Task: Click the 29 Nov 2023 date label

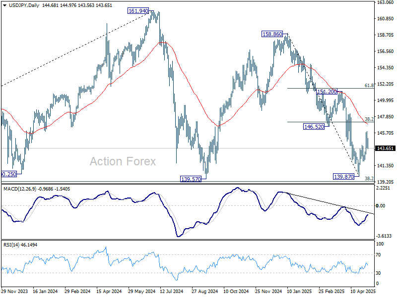Action: pyautogui.click(x=15, y=292)
